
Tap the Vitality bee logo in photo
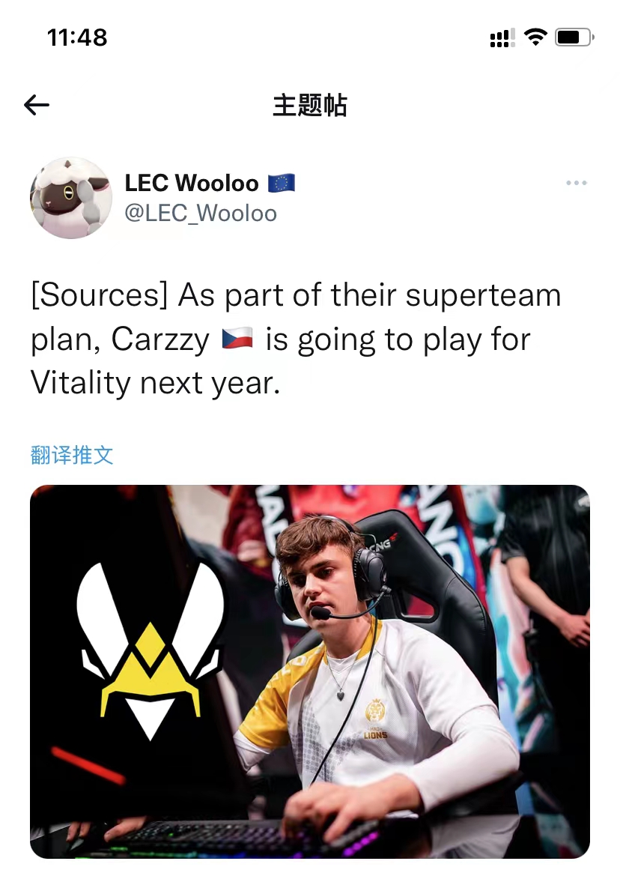pos(151,651)
